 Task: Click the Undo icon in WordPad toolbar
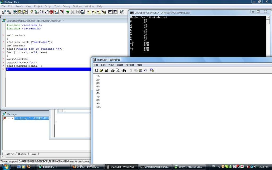(x=146, y=70)
